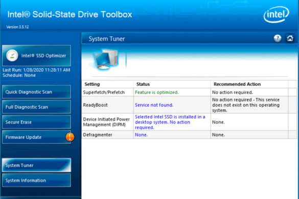Click 'Service not found.' status
Screen dimensions: 299x199
154,105
